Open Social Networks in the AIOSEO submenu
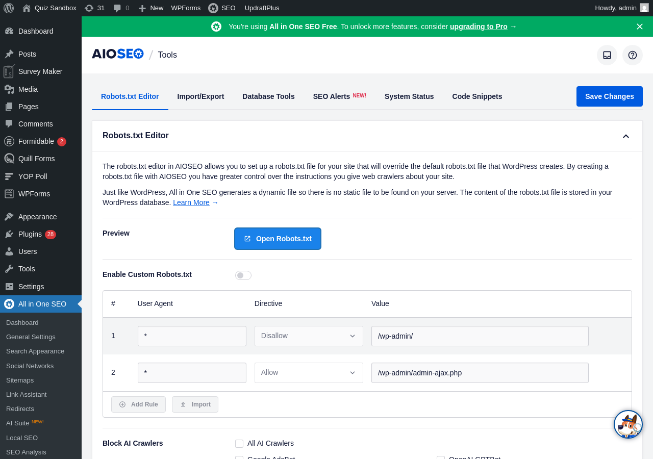Screen dimensions: 653x459 tap(30, 366)
